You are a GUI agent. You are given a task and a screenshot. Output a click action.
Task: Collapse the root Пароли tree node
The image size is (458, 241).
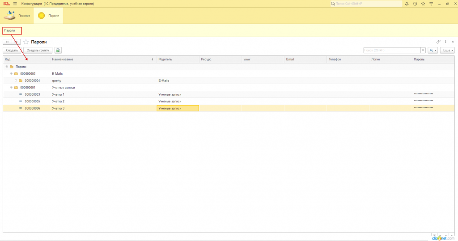(x=7, y=67)
